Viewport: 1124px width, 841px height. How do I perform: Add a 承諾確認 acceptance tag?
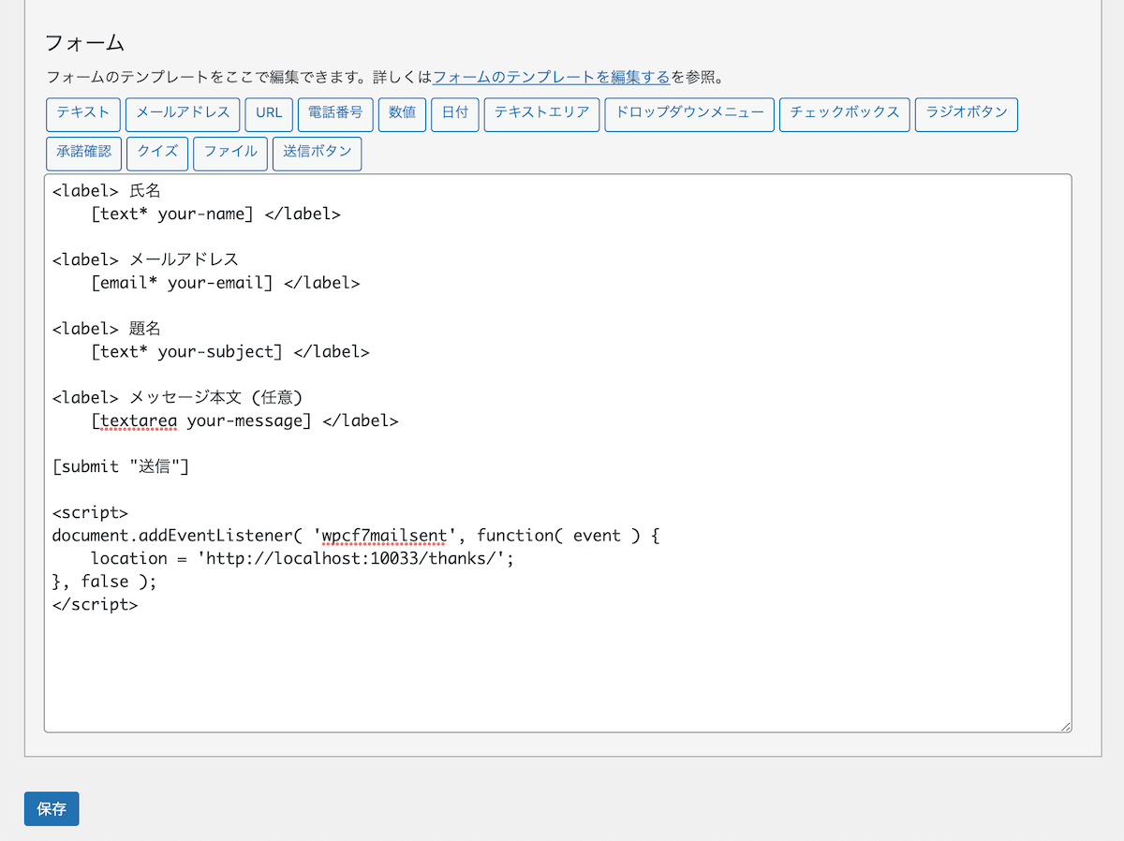tap(83, 153)
